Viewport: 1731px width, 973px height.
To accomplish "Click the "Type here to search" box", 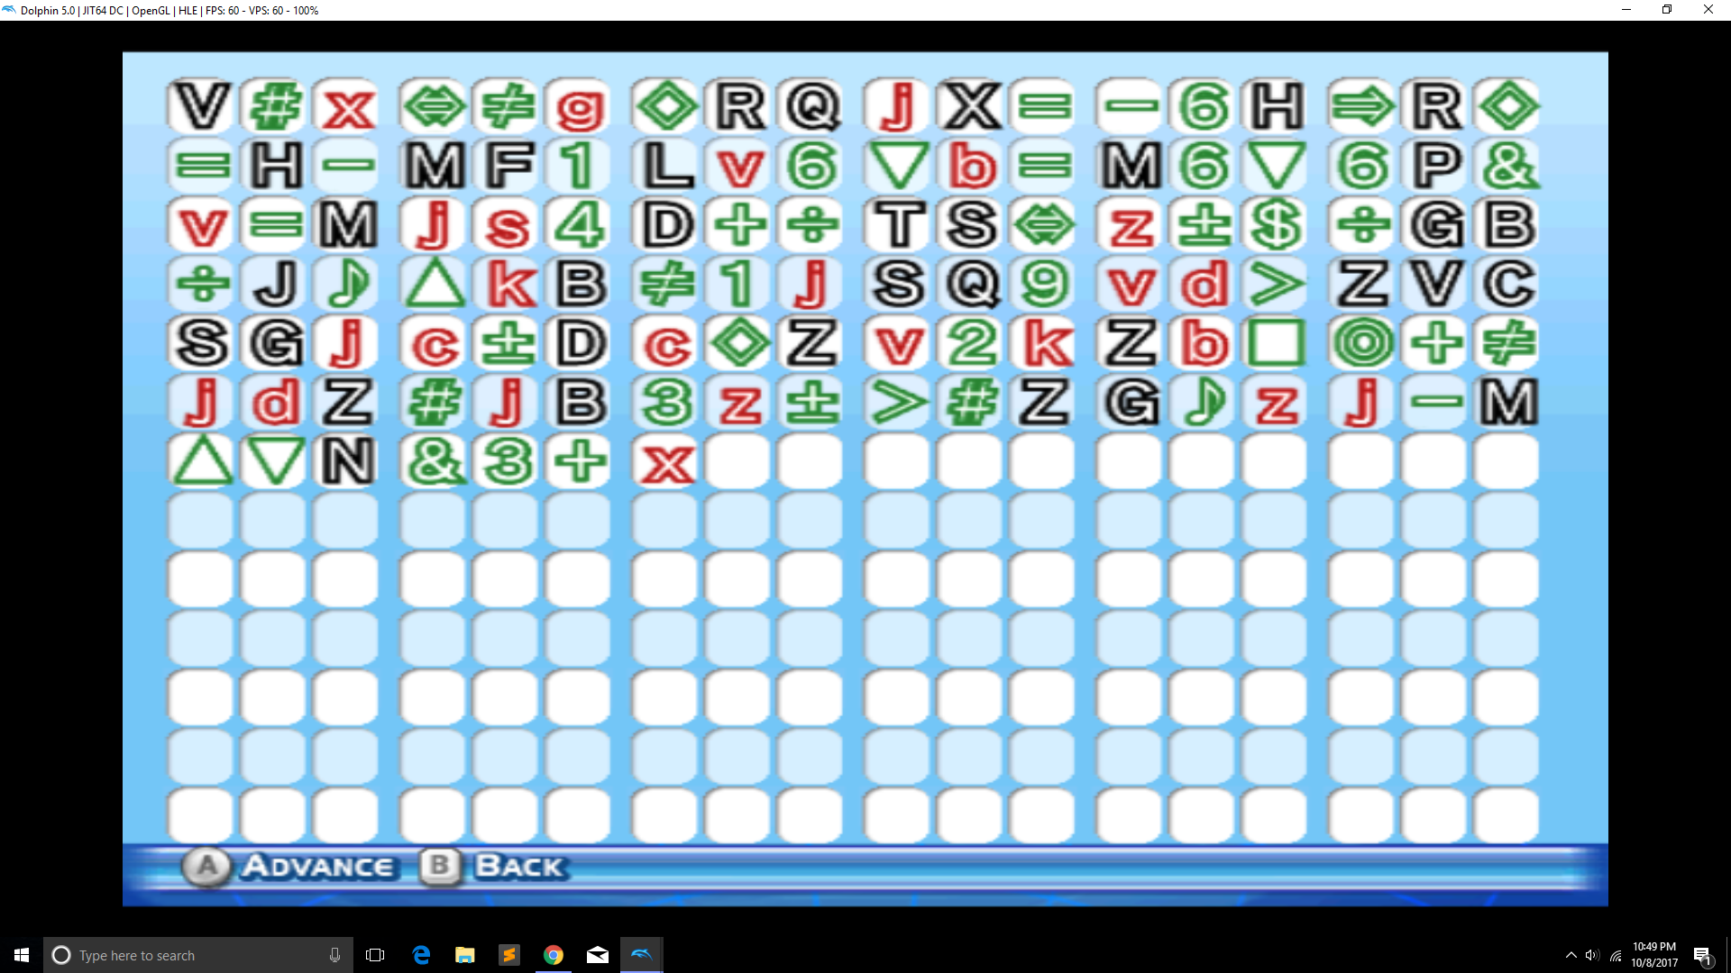I will coord(197,955).
